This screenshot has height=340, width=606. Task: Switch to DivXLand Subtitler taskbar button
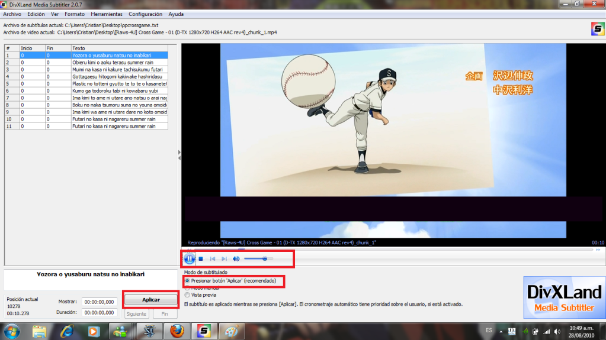(x=204, y=332)
